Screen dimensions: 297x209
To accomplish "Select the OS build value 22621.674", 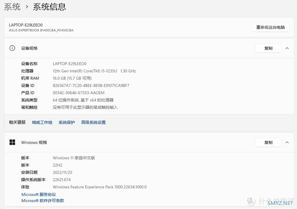I will [x=62, y=180].
